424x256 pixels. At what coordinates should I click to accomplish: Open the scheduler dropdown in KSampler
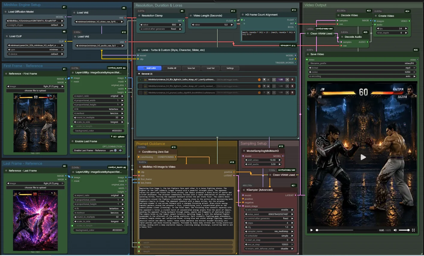pyautogui.click(x=269, y=236)
